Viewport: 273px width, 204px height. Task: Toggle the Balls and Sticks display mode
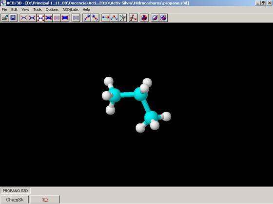point(40,18)
